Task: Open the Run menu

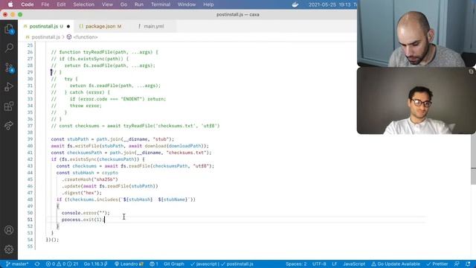Action: click(x=139, y=4)
